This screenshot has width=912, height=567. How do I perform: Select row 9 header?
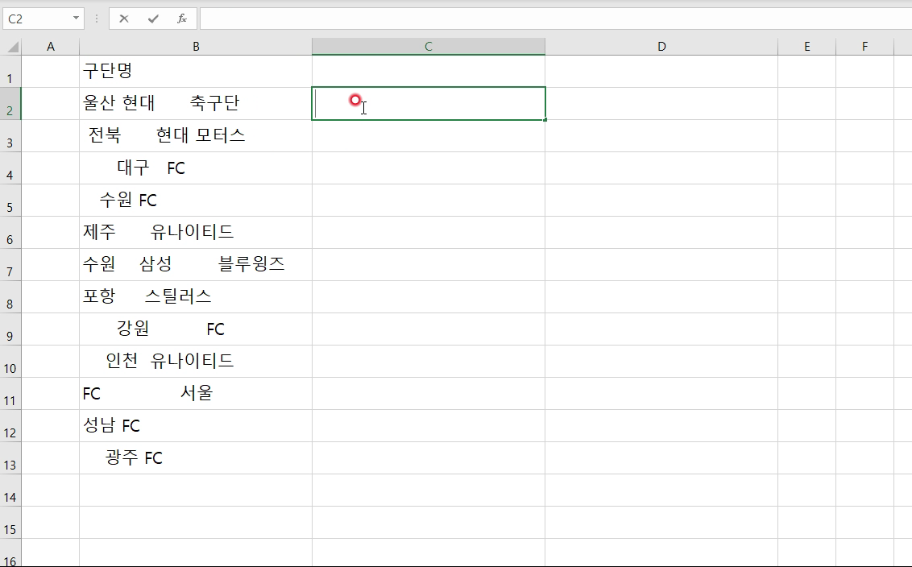click(x=10, y=329)
